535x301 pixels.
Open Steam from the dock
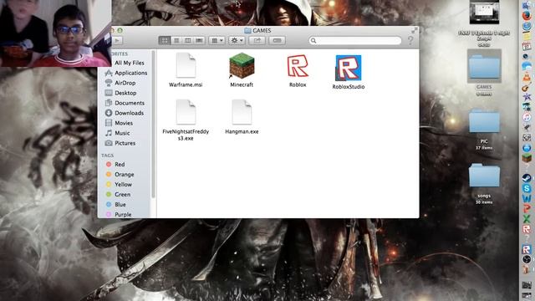click(527, 178)
